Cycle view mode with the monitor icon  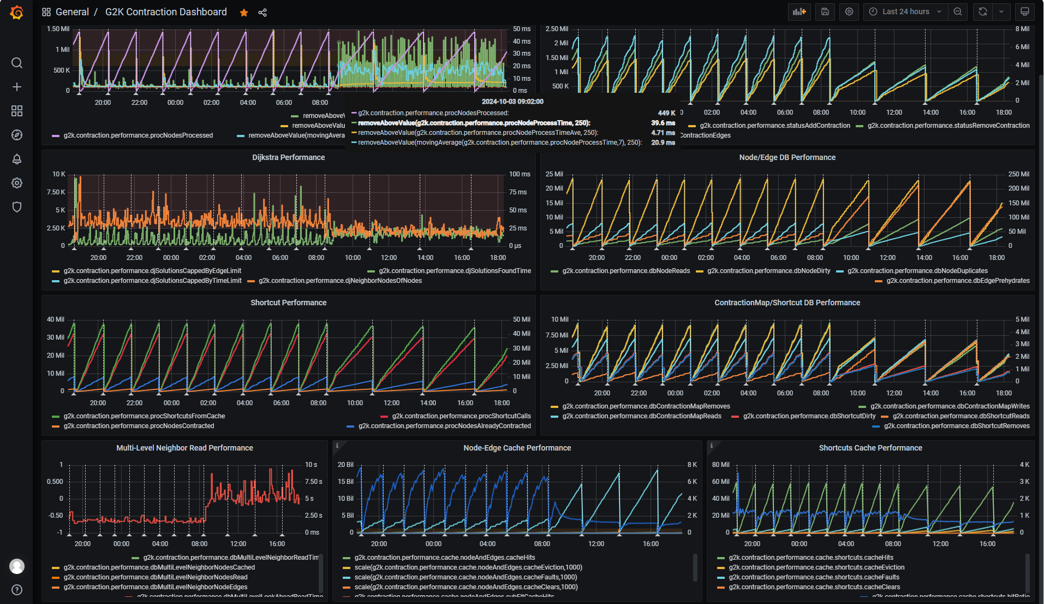(1025, 11)
